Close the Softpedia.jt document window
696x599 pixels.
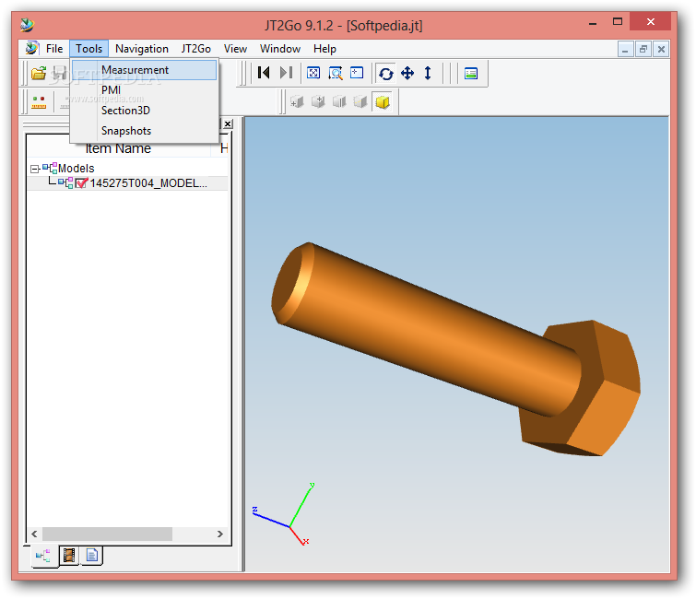coord(661,49)
